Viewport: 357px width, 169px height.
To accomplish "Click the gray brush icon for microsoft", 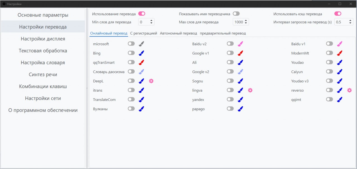I will [141, 44].
